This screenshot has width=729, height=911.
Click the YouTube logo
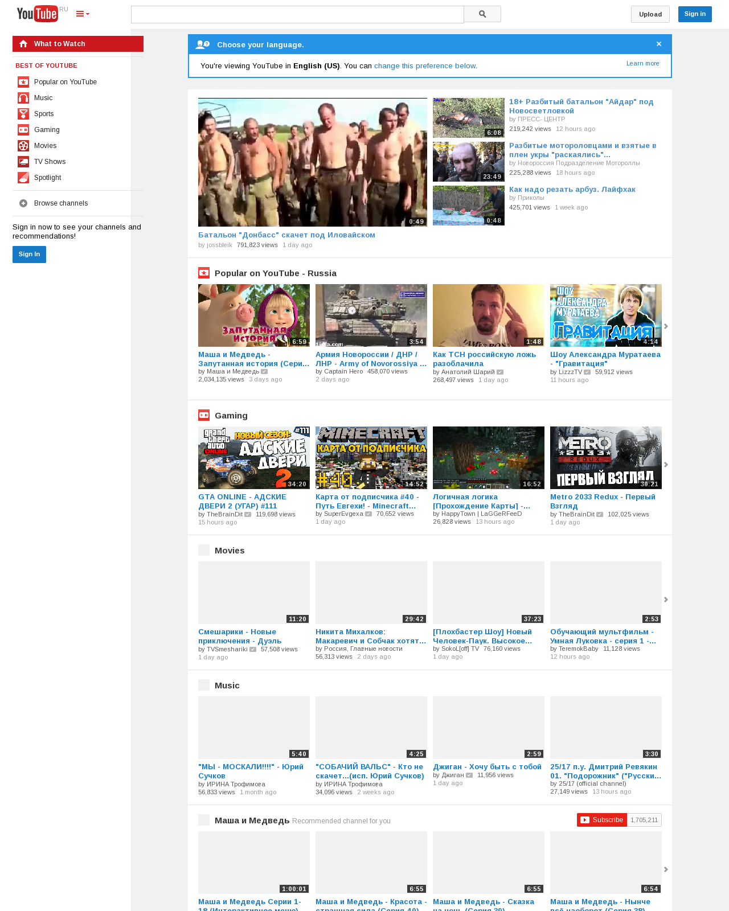[37, 14]
